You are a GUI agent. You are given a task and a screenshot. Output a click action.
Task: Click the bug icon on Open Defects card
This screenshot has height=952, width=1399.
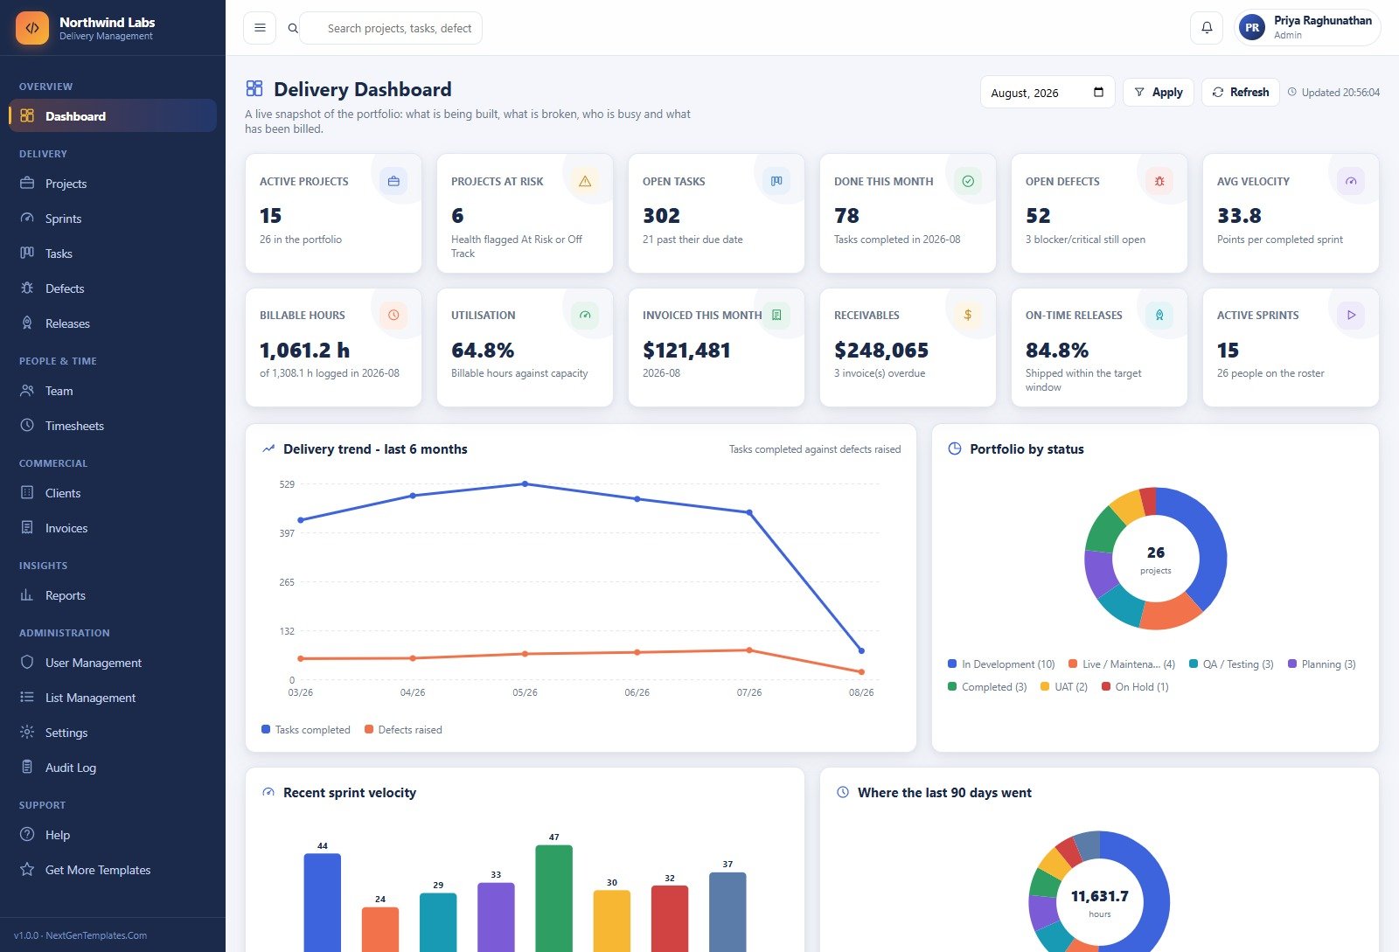(1159, 181)
